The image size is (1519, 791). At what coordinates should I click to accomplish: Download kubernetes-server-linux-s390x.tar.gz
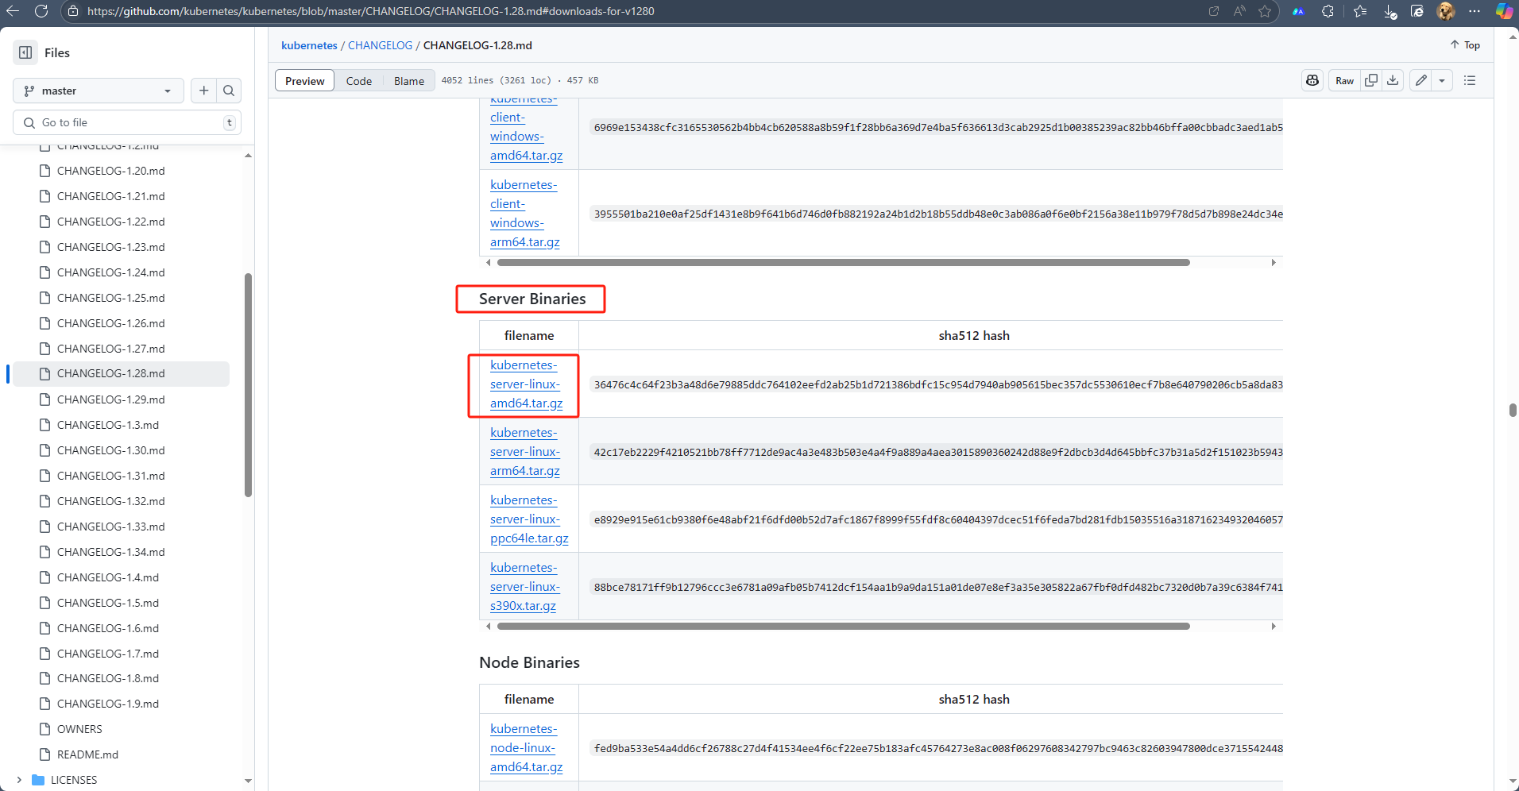pyautogui.click(x=525, y=587)
